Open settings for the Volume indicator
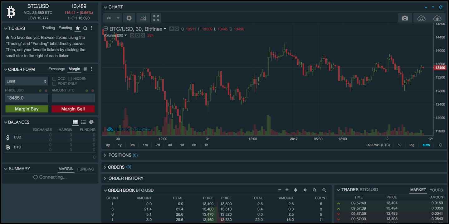The height and width of the screenshot is (224, 449). (137, 35)
